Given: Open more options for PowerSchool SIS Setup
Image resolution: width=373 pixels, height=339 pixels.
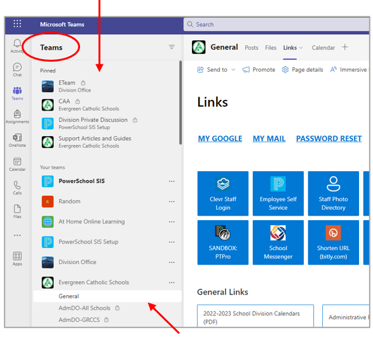Looking at the screenshot, I should 172,242.
